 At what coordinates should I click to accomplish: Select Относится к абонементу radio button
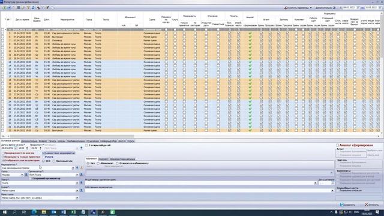[x=117, y=163]
